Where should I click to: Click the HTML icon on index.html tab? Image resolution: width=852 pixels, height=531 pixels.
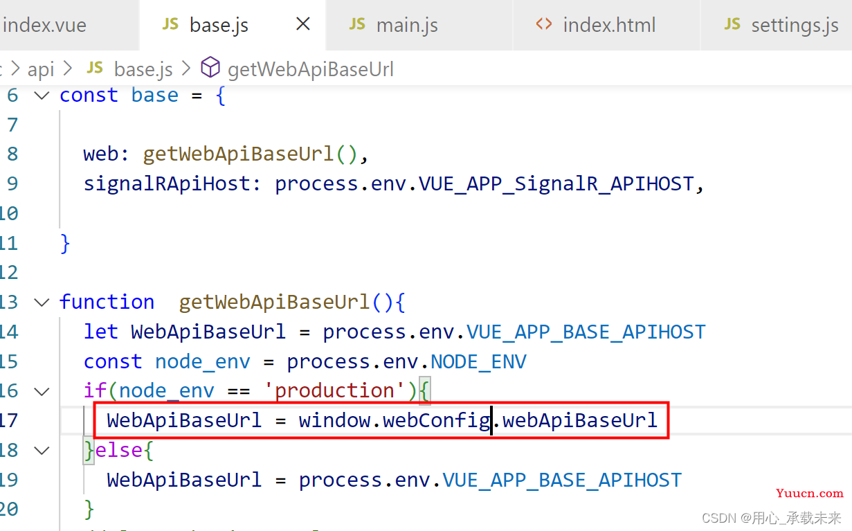pos(544,24)
